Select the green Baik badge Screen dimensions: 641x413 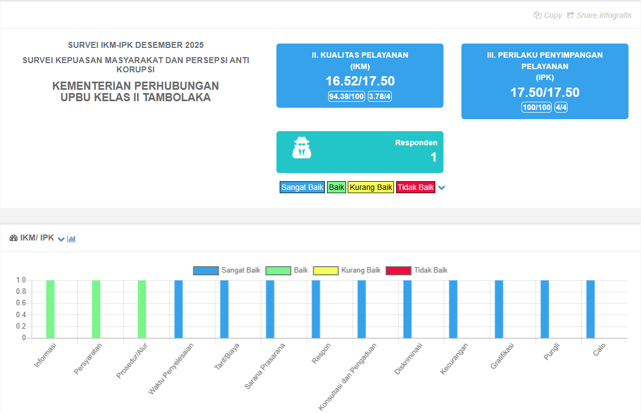(x=336, y=187)
